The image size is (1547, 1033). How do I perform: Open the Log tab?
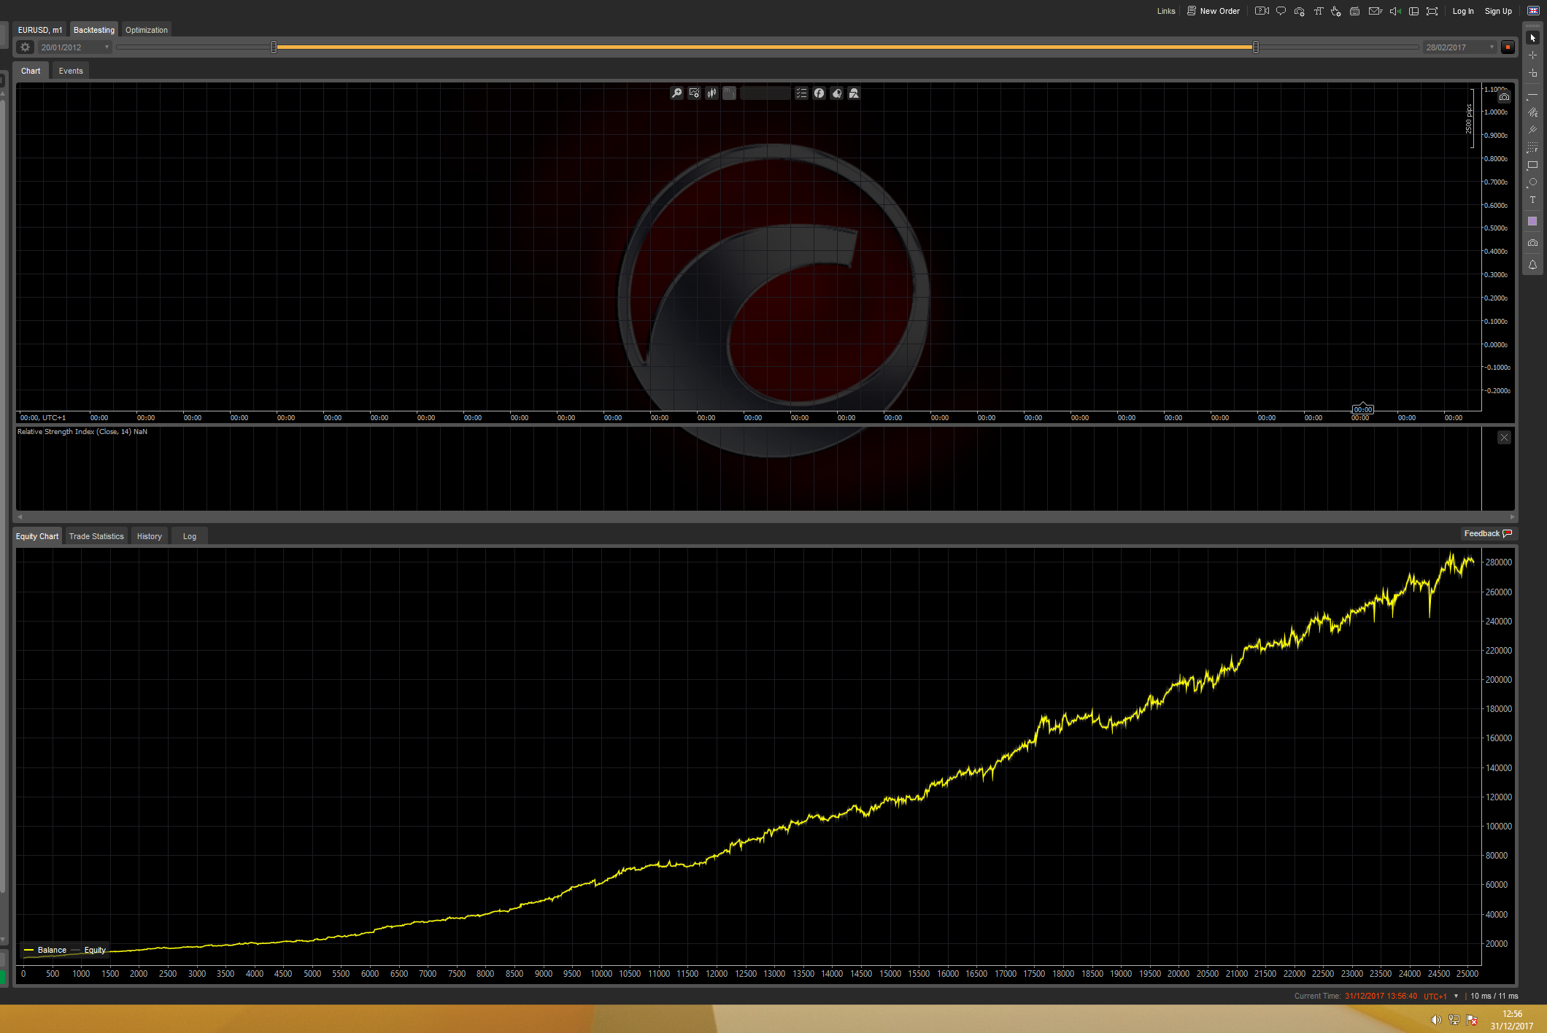[190, 536]
